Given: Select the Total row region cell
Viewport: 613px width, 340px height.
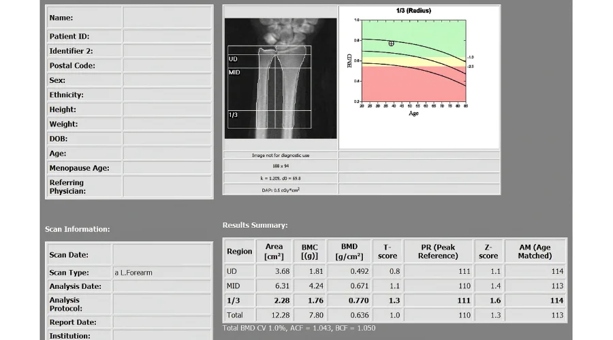Looking at the screenshot, I should coord(239,315).
